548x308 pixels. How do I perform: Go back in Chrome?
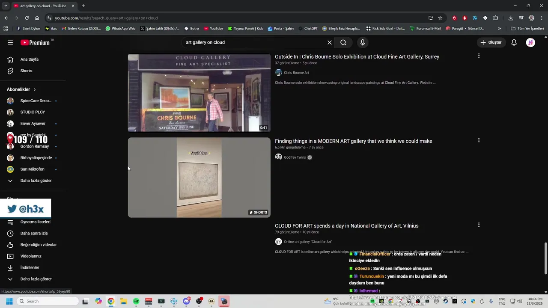(6, 18)
